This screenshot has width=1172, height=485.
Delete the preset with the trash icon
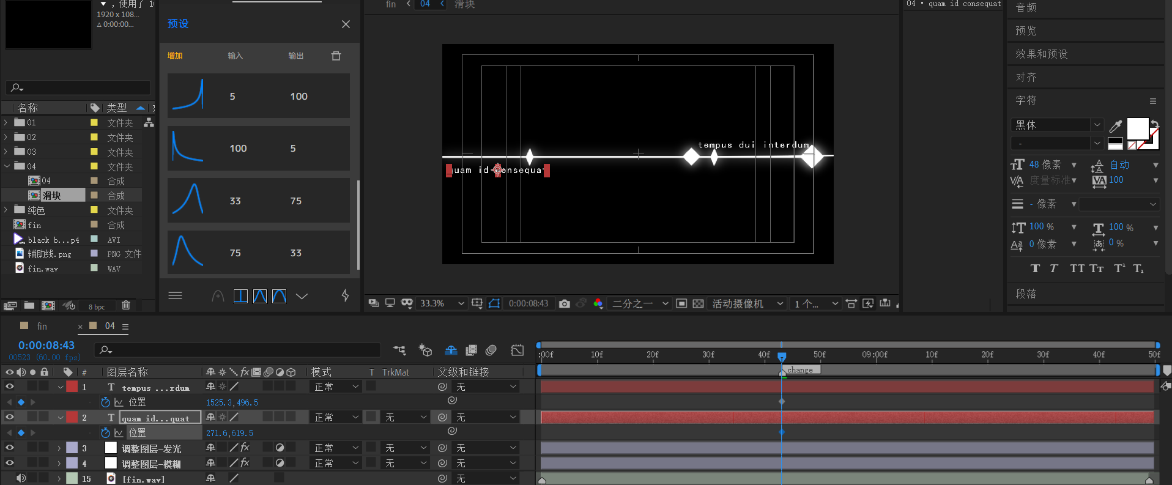(x=336, y=56)
